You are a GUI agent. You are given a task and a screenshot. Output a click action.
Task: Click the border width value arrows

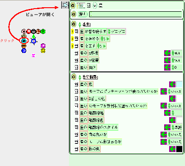(x=173, y=113)
